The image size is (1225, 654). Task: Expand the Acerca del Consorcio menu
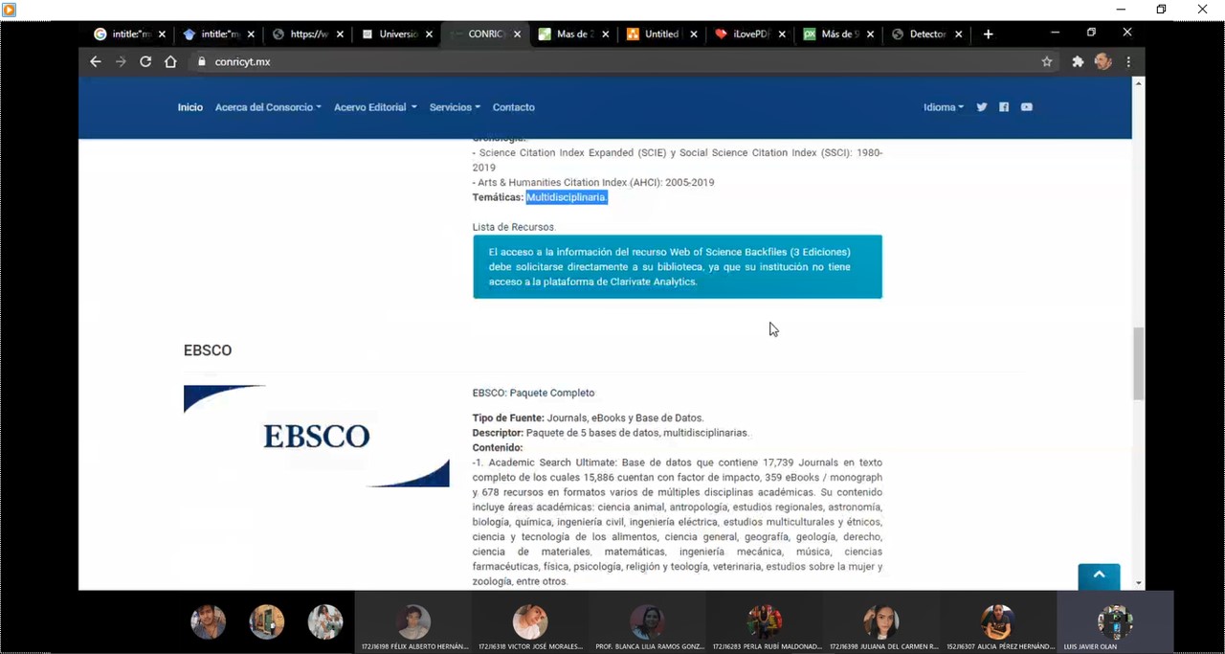coord(268,107)
